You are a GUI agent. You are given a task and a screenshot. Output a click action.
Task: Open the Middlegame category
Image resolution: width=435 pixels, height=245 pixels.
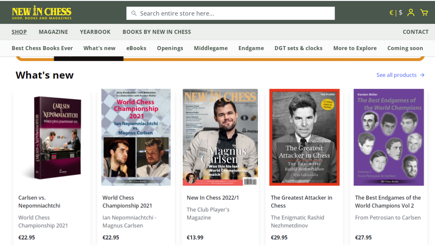(x=211, y=48)
